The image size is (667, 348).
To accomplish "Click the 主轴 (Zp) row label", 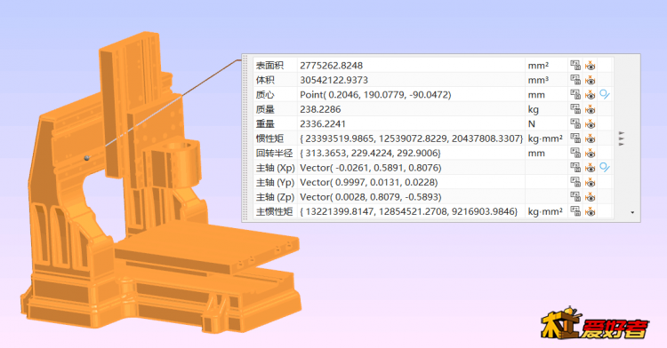I will [275, 196].
